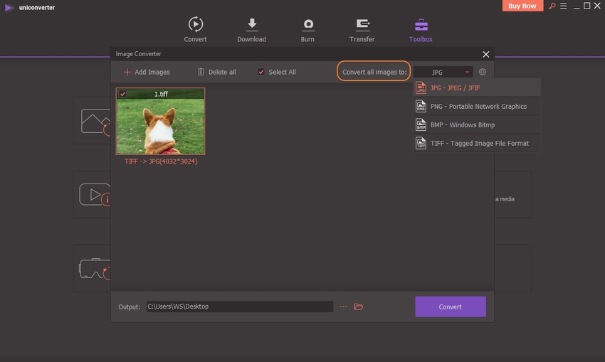Click the Buy Now button
This screenshot has height=362, width=605.
pyautogui.click(x=523, y=6)
